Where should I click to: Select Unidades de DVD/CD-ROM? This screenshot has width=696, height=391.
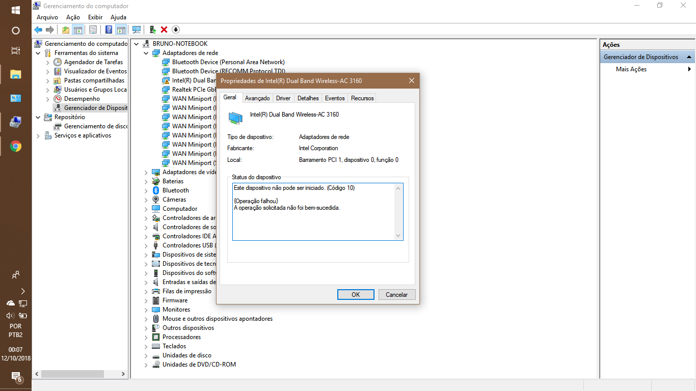point(199,365)
